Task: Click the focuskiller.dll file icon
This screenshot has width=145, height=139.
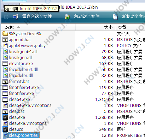Action: click(5, 76)
